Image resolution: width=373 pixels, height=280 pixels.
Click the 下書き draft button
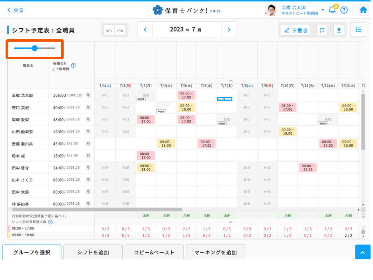296,30
